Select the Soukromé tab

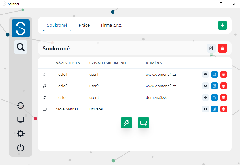57,25
